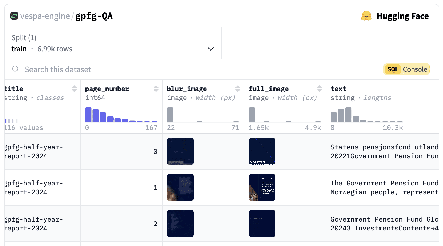
Task: Expand the Split train dropdown chevron
Action: [x=211, y=49]
